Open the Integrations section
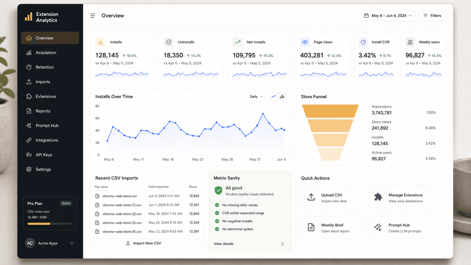 tap(50, 140)
